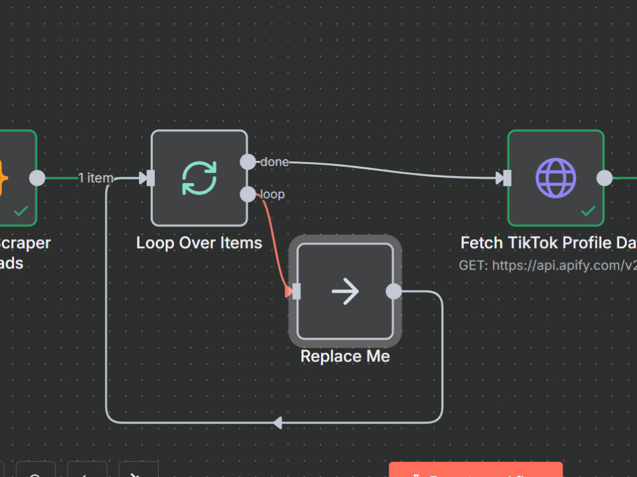Open the Fetch TikTok Profile globe node

pos(555,178)
